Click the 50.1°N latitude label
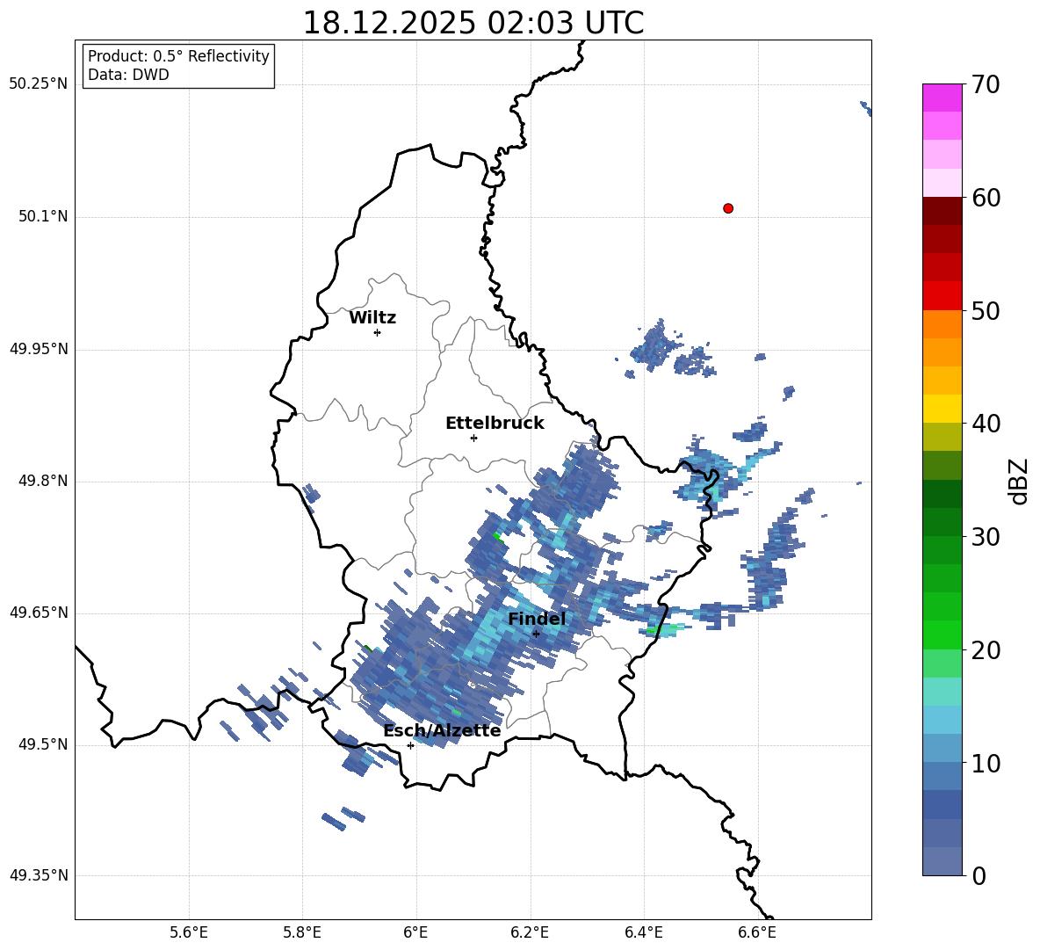Viewport: 1040px width, 950px height. (43, 217)
